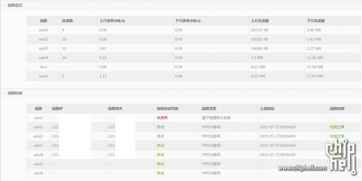The image size is (362, 181).
Task: Click 自动 in the adsl5 row
Action: [x=161, y=164]
